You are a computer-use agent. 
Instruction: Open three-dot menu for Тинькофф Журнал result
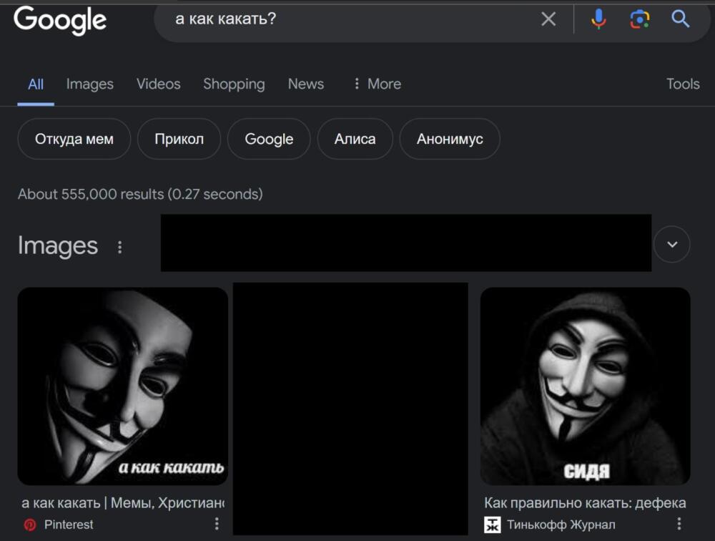coord(679,524)
